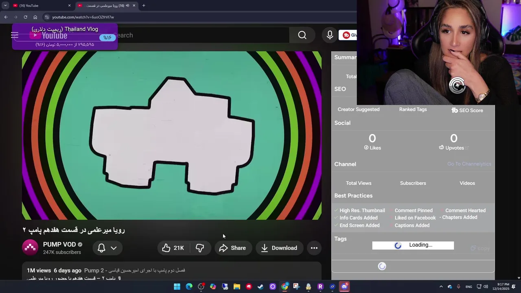Open the SEO Score tab
This screenshot has height=293, width=521.
click(467, 110)
